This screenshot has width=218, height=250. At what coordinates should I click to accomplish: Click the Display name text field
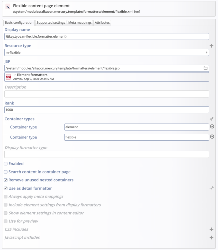point(106,37)
